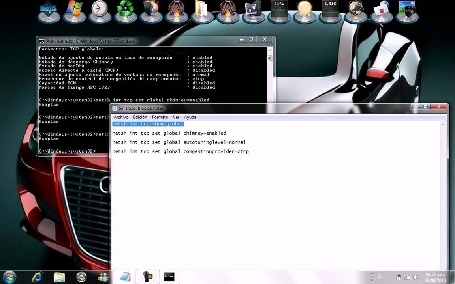Open the Nexus dock icon
Viewport: 455px width, 284px height.
(49, 11)
